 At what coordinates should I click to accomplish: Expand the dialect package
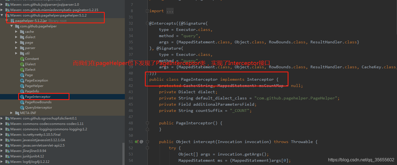pos(16,37)
